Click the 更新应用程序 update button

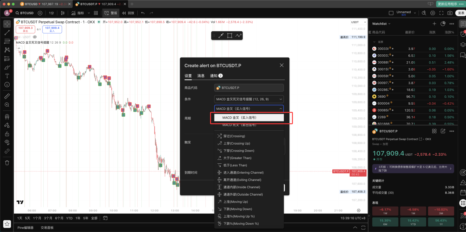click(448, 4)
